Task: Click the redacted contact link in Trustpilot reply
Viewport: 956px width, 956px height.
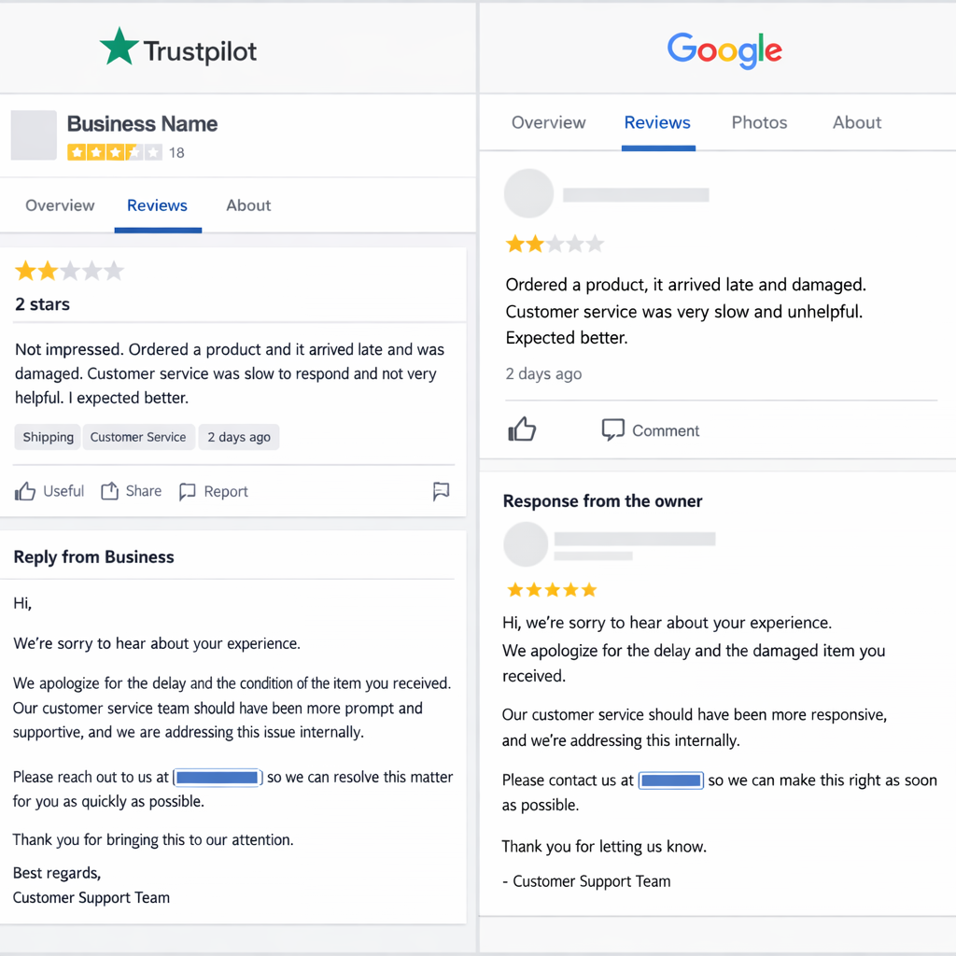Action: [217, 777]
